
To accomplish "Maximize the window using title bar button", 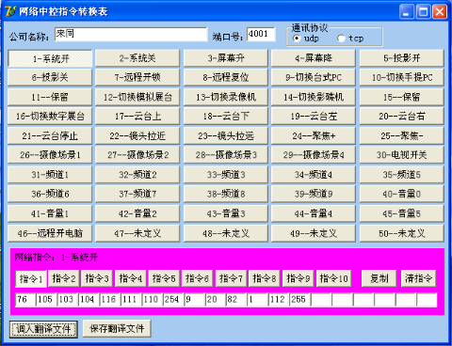I will click(x=424, y=12).
